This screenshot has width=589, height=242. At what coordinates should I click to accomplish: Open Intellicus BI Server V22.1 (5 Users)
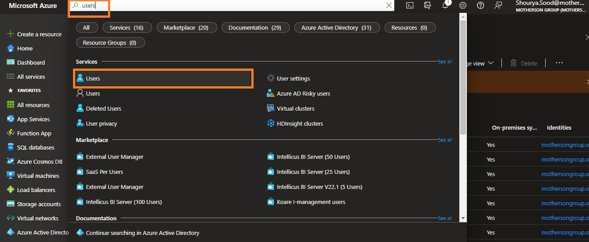point(315,187)
